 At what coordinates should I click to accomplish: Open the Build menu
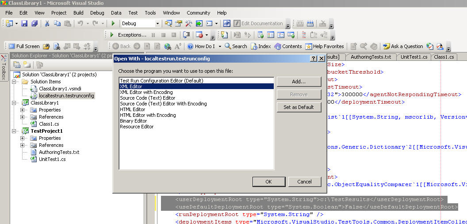pos(78,13)
